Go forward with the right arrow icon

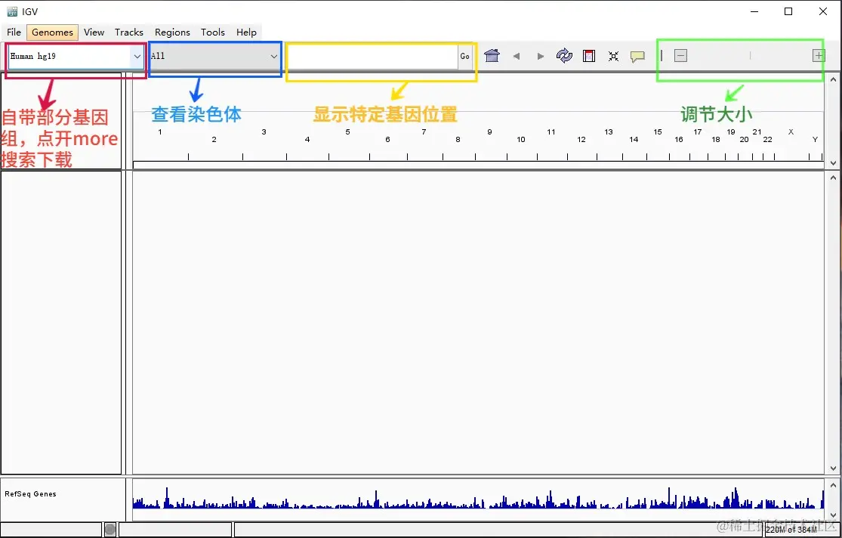pyautogui.click(x=540, y=56)
